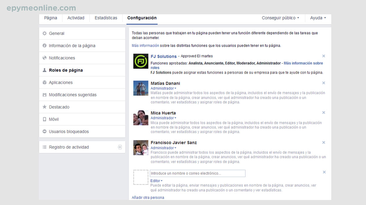The image size is (366, 205).
Task: Open the Editor role dropdown for the new person
Action: pyautogui.click(x=156, y=180)
